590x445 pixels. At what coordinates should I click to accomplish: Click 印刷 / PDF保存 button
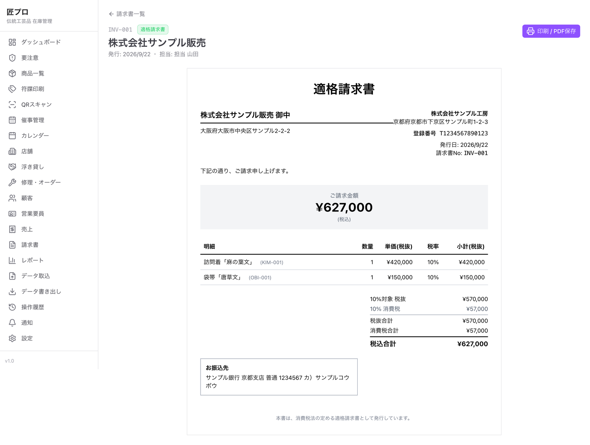[551, 31]
